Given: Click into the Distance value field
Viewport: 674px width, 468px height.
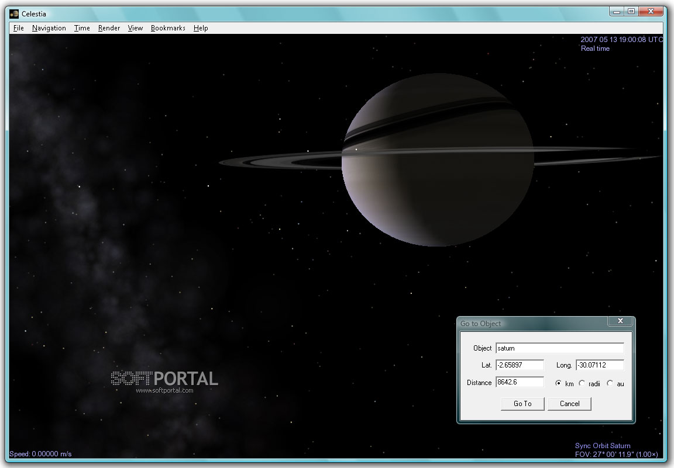Looking at the screenshot, I should click(520, 383).
